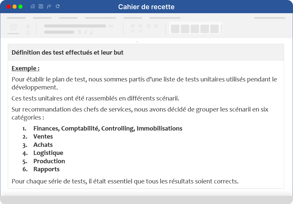Click the circular refresh icon

click(x=57, y=6)
